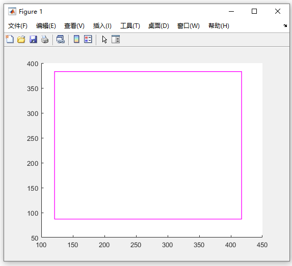Click the dock figure arrow at menu bar right
Screen dimensions: 292x266
point(285,25)
